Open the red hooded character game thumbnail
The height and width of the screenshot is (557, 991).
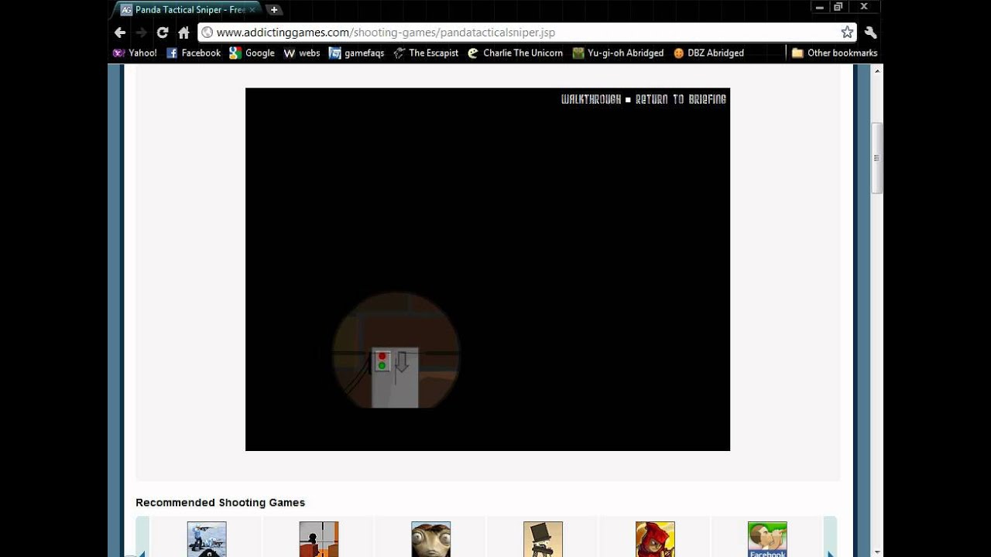pos(655,539)
